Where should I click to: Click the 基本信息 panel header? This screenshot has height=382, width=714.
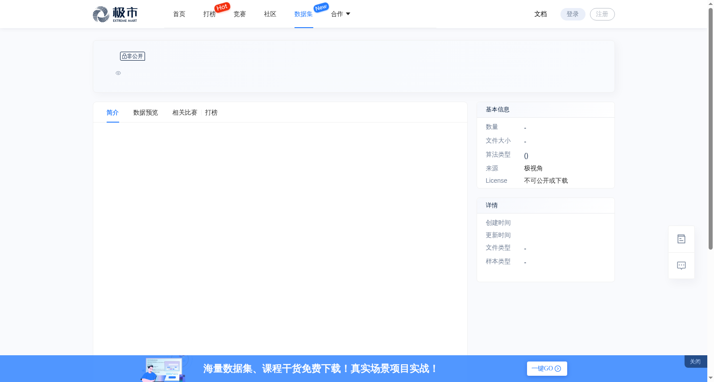(546, 110)
